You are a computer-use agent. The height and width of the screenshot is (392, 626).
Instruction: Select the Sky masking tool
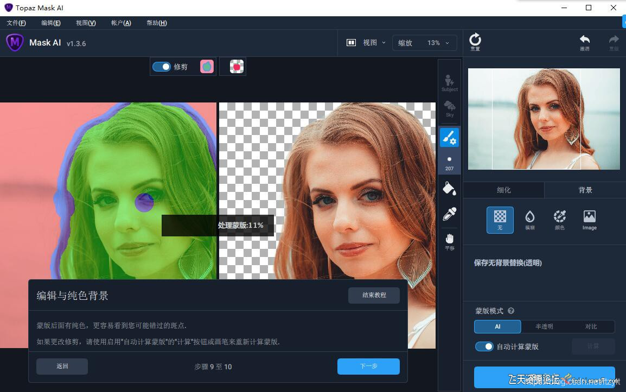click(x=449, y=107)
